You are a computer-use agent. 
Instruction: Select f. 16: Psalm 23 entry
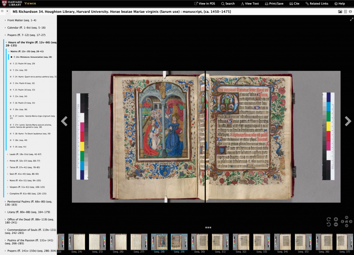(24, 103)
